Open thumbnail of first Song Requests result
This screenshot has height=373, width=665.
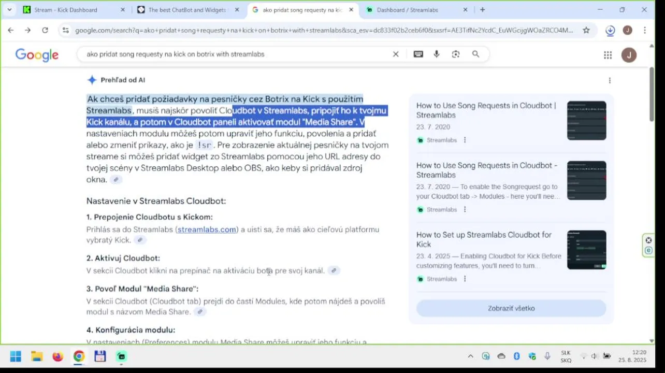pyautogui.click(x=586, y=121)
